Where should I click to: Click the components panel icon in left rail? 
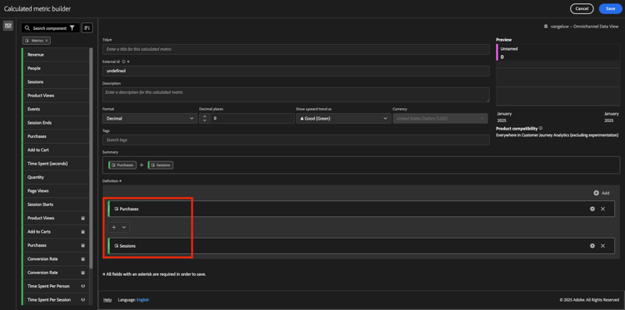point(7,26)
